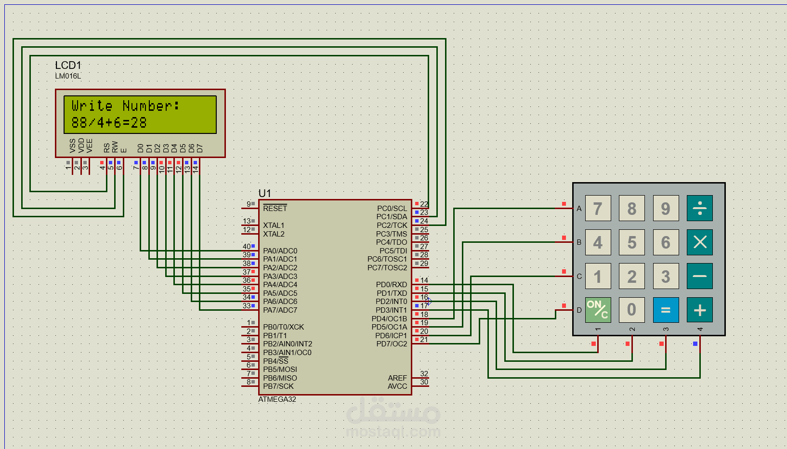The width and height of the screenshot is (787, 449).
Task: Tap keypad digit 7
Action: point(598,208)
